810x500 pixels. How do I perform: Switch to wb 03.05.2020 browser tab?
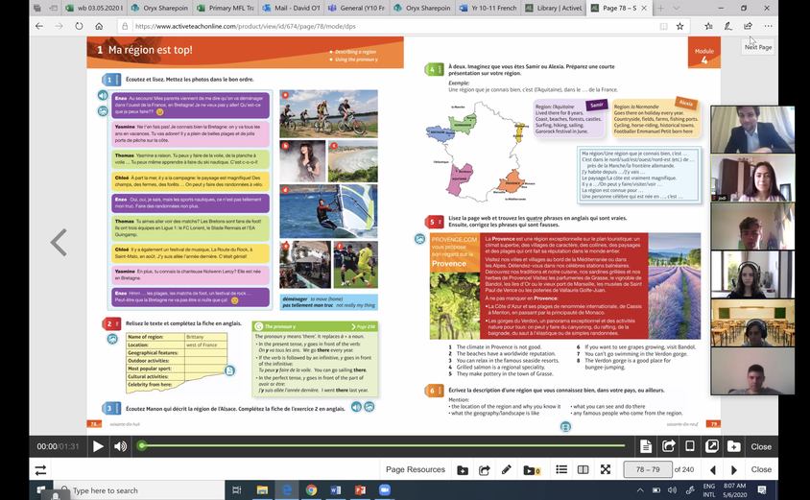(x=95, y=8)
